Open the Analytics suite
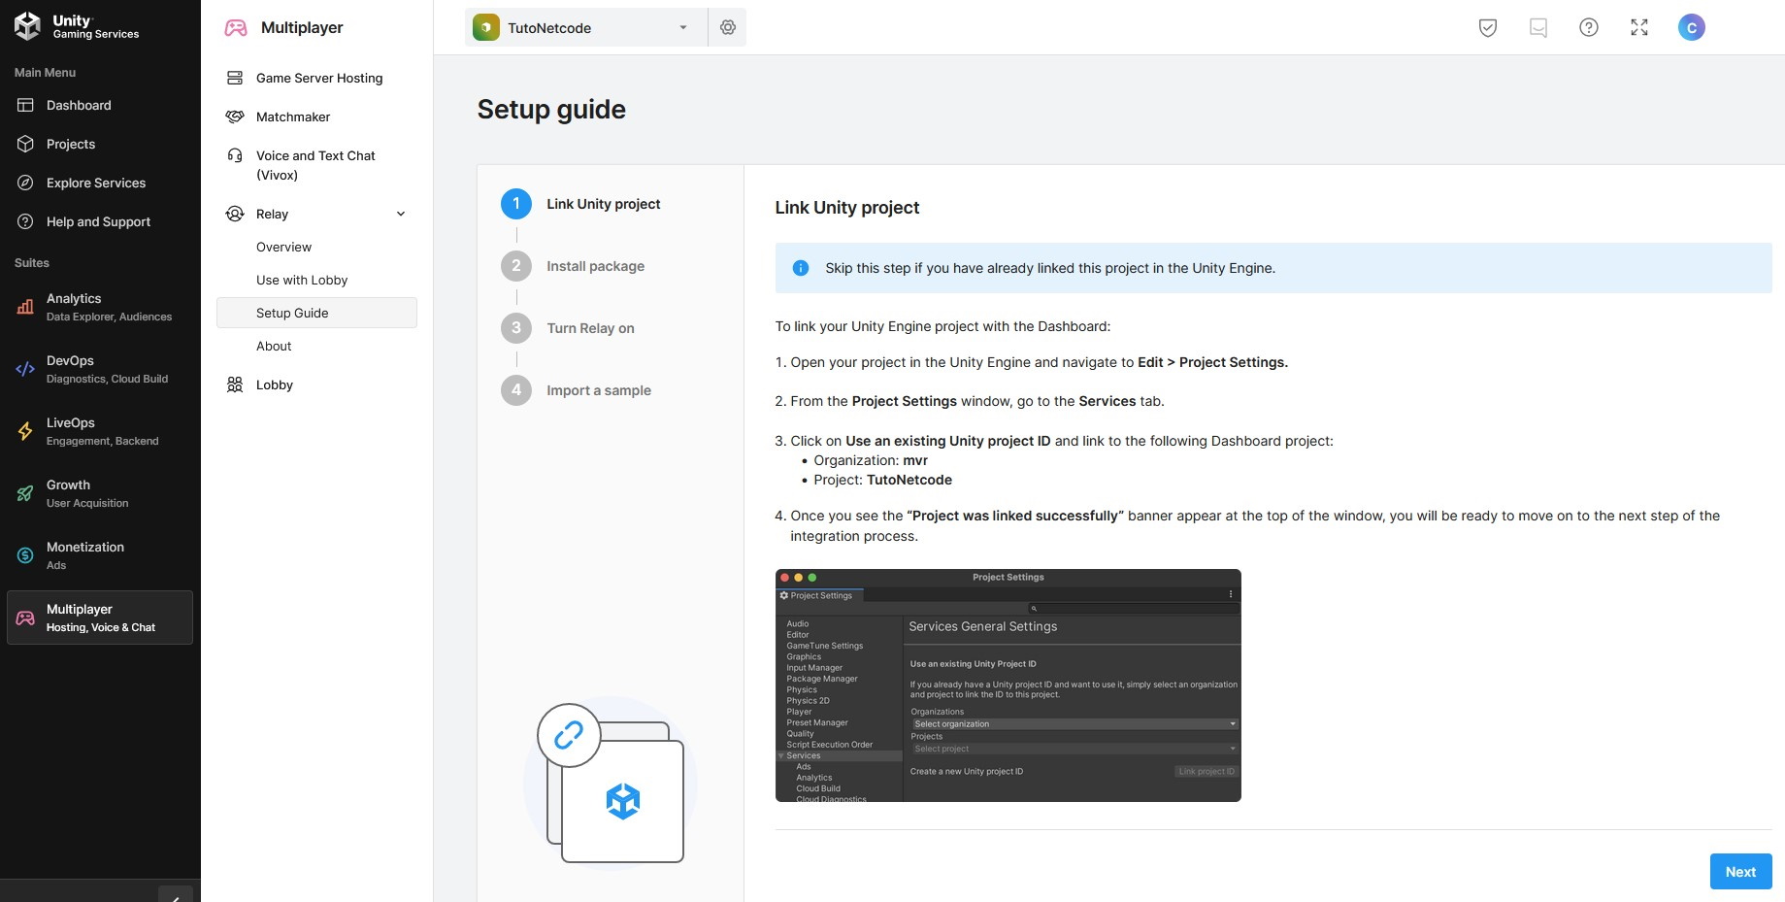The image size is (1785, 902). (x=100, y=307)
